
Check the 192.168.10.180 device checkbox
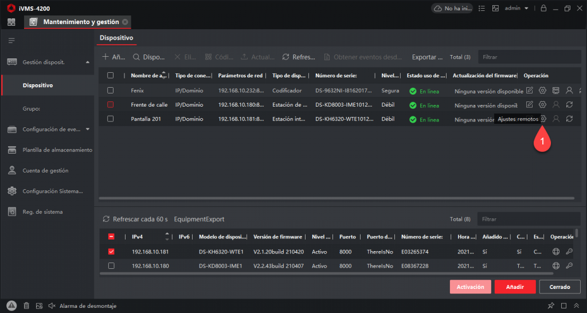point(111,266)
